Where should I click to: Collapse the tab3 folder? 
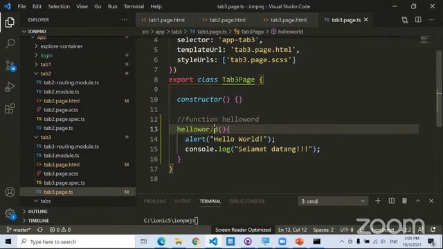[46, 137]
